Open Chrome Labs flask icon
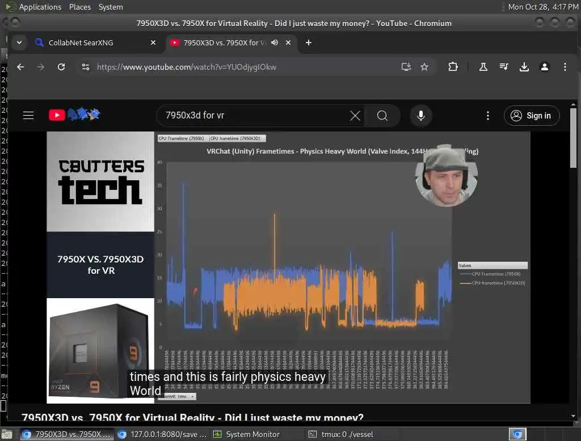The image size is (581, 441). tap(483, 67)
